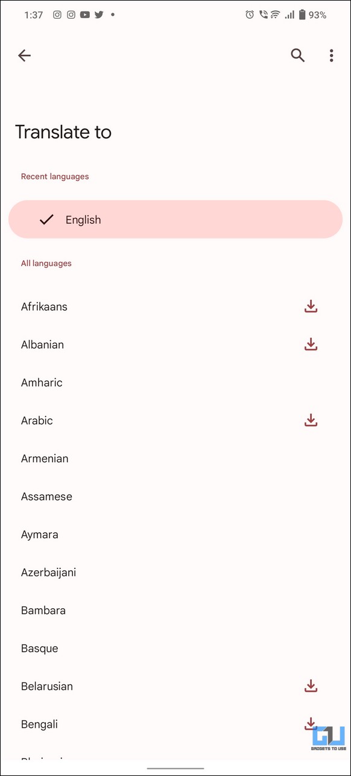351x776 pixels.
Task: Download the Bengali language pack
Action: pos(311,724)
